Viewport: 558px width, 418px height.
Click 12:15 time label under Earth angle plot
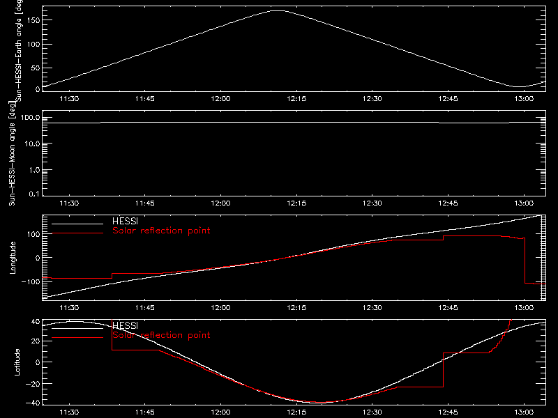pos(296,99)
